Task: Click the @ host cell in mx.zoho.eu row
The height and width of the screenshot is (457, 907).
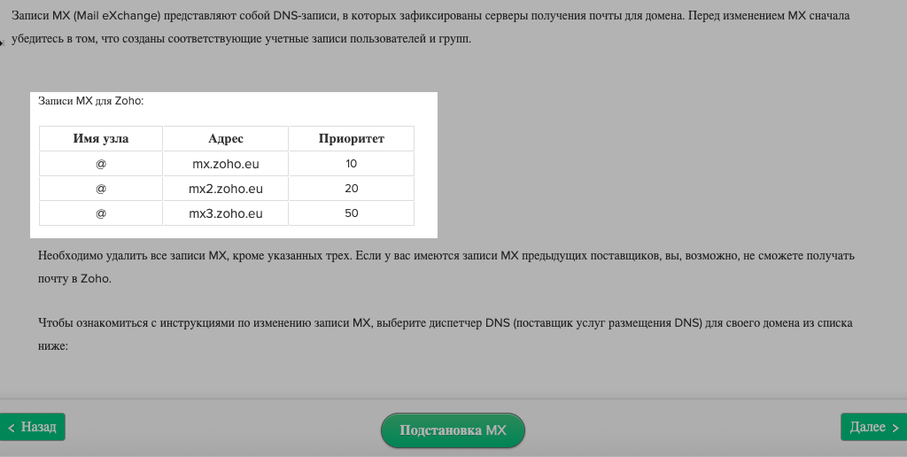Action: point(101,164)
